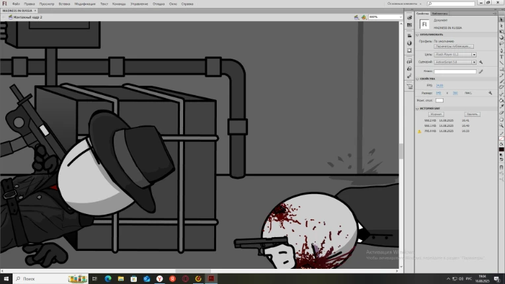Viewport: 505px width, 284px height.
Task: Open the Color panel icon in dock
Action: (409, 18)
